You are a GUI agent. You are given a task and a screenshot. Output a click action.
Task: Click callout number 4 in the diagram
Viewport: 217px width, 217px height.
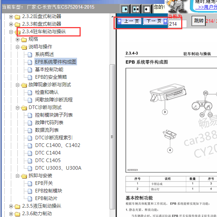pyautogui.click(x=170, y=150)
